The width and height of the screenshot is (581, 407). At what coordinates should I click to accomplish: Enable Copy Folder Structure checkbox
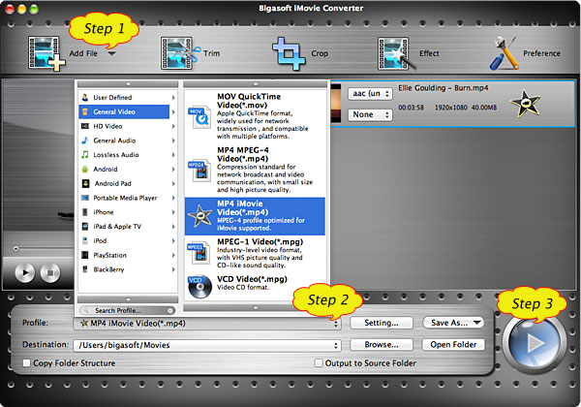(x=26, y=362)
